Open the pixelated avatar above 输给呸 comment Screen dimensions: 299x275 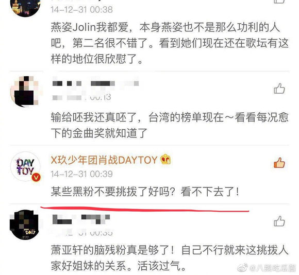25,91
